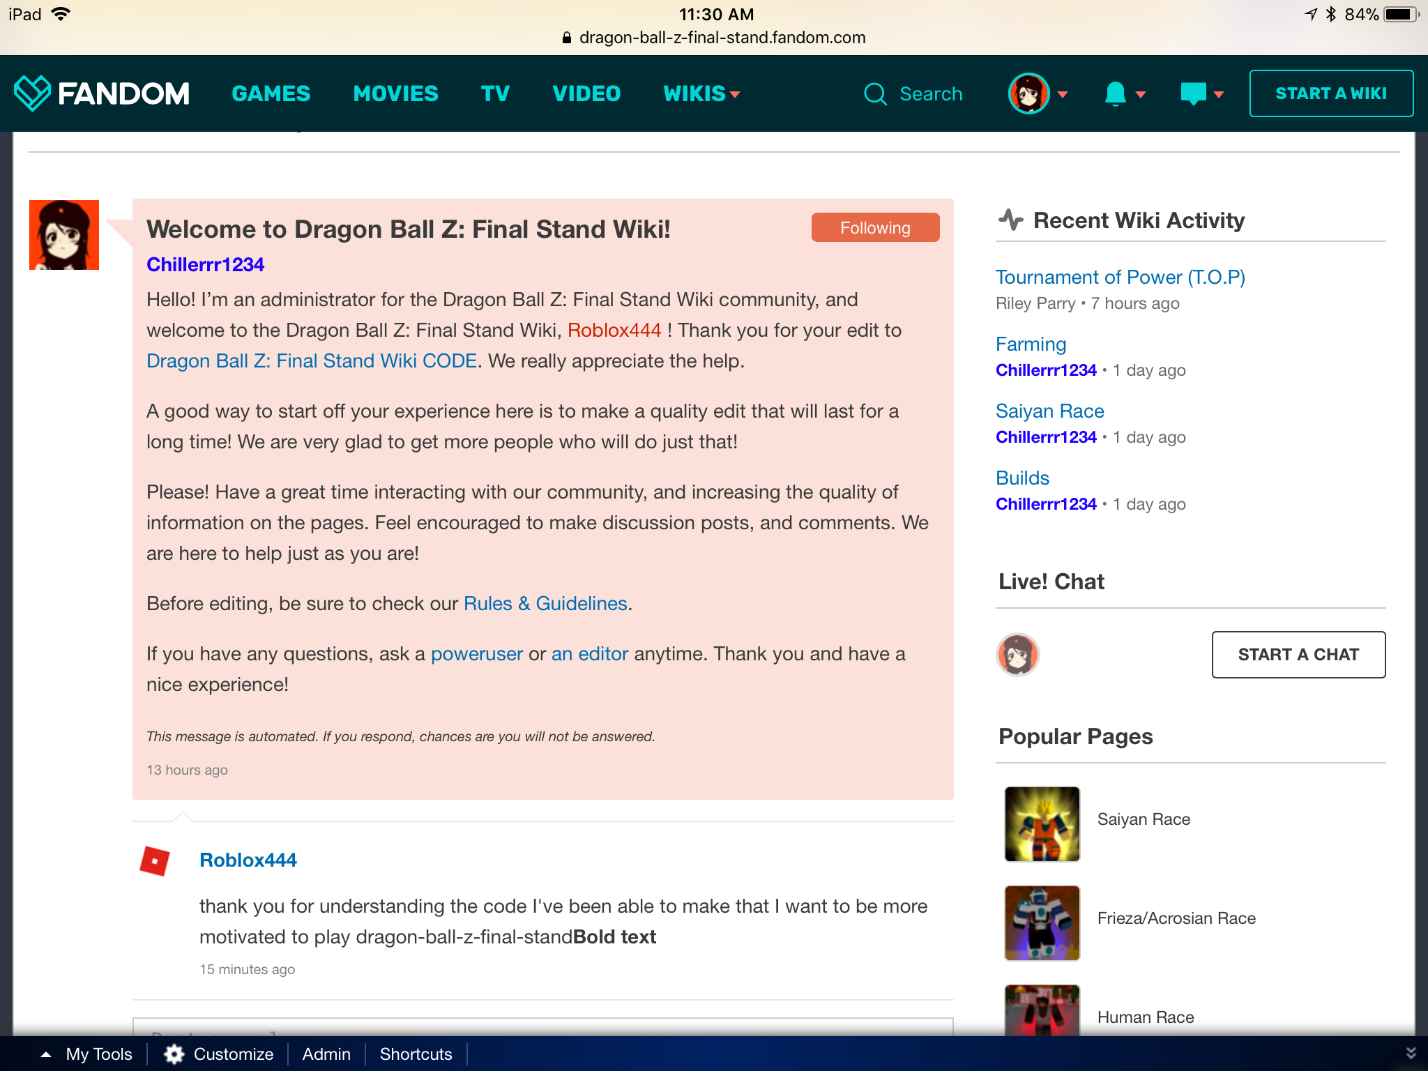The height and width of the screenshot is (1071, 1428).
Task: Open the Roblox444 red link in message
Action: tap(614, 331)
